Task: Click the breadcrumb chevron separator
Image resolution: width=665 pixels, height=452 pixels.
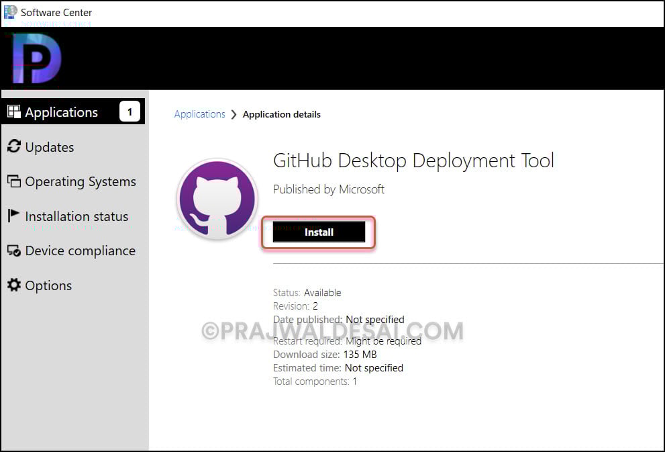Action: [x=234, y=115]
